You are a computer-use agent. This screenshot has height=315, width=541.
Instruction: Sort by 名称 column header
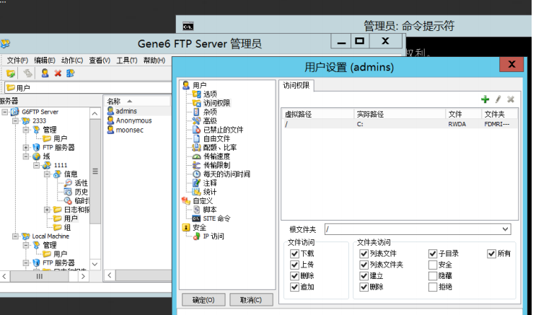137,102
